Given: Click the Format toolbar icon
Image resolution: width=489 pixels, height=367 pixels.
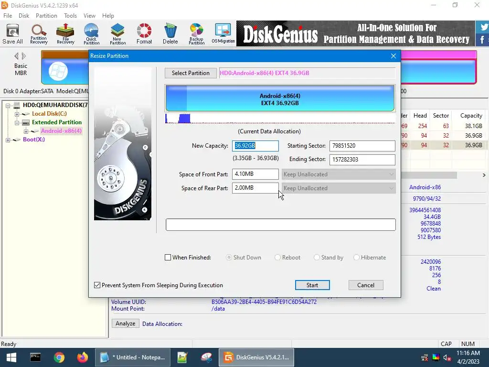Looking at the screenshot, I should coord(144,34).
